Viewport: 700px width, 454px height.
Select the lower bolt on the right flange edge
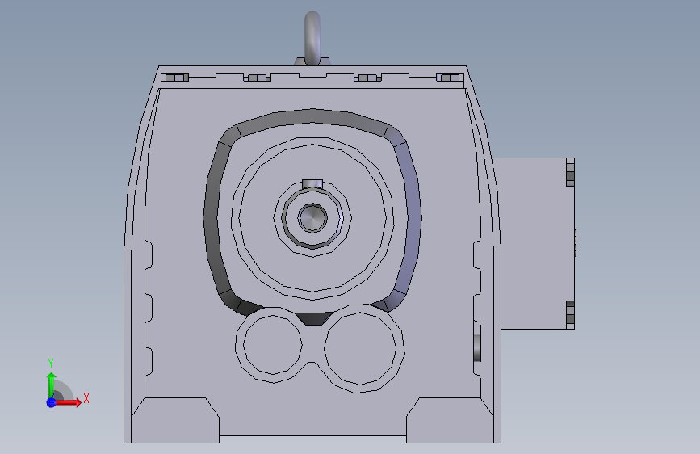[570, 315]
